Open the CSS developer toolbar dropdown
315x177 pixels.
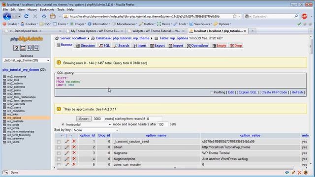point(45,24)
